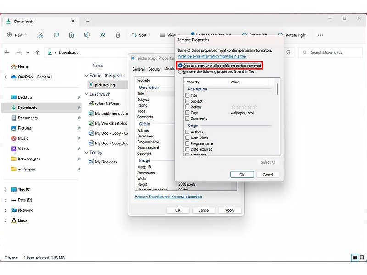Open the Sort dropdown menu

141,35
